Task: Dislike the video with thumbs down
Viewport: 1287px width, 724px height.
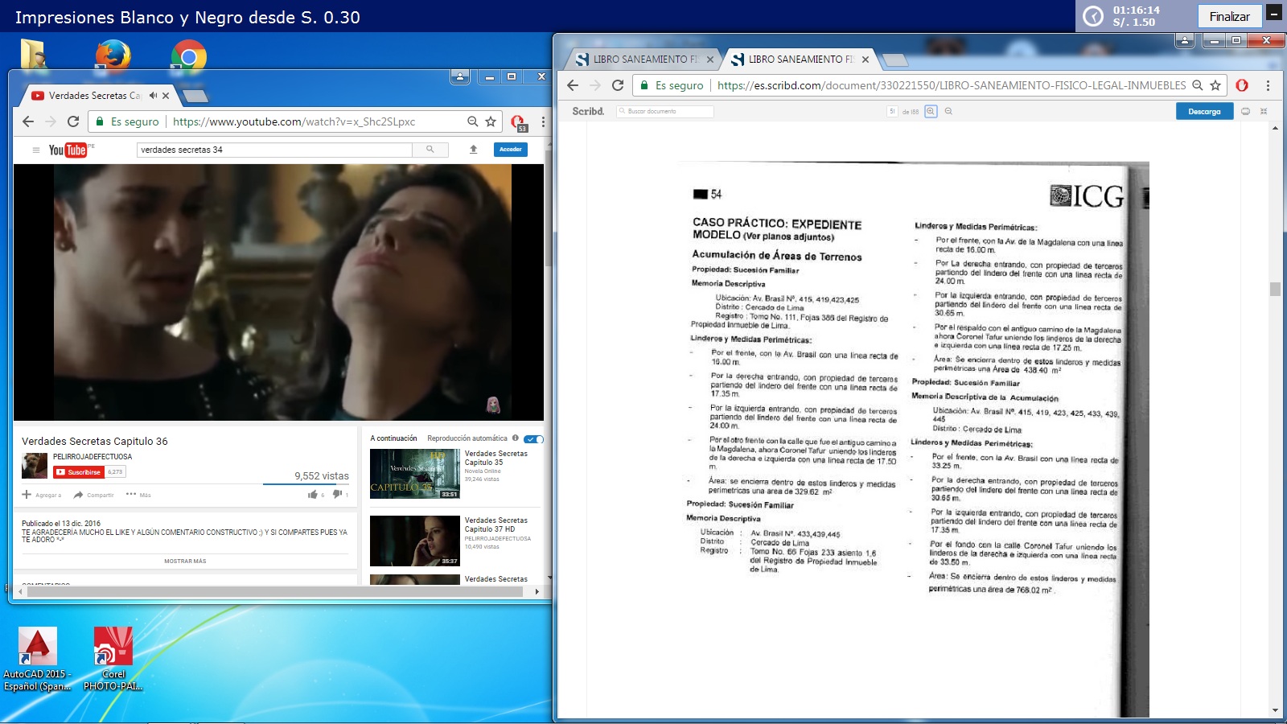Action: coord(337,495)
